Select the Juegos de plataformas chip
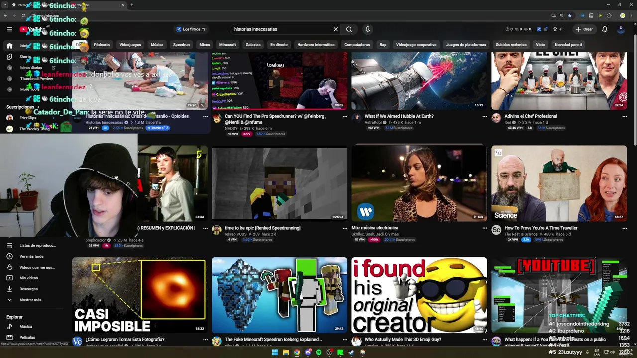The height and width of the screenshot is (358, 637). 466,45
